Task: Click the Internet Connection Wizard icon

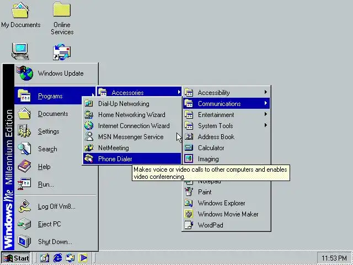Action: pos(89,125)
